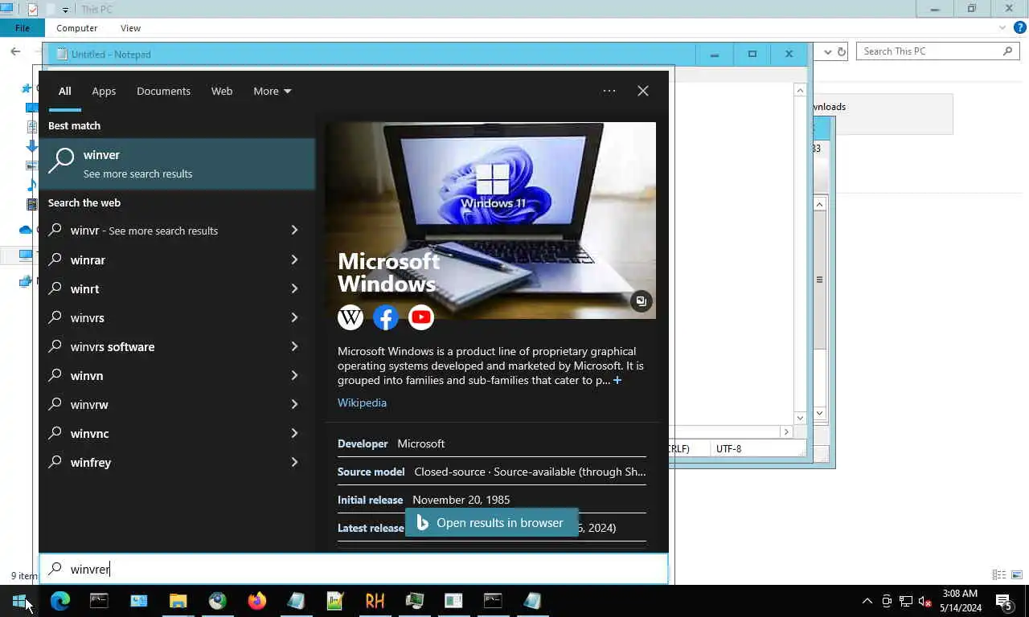Open the three-dot options in the search panel
Screen dimensions: 1029x617
(x=609, y=91)
